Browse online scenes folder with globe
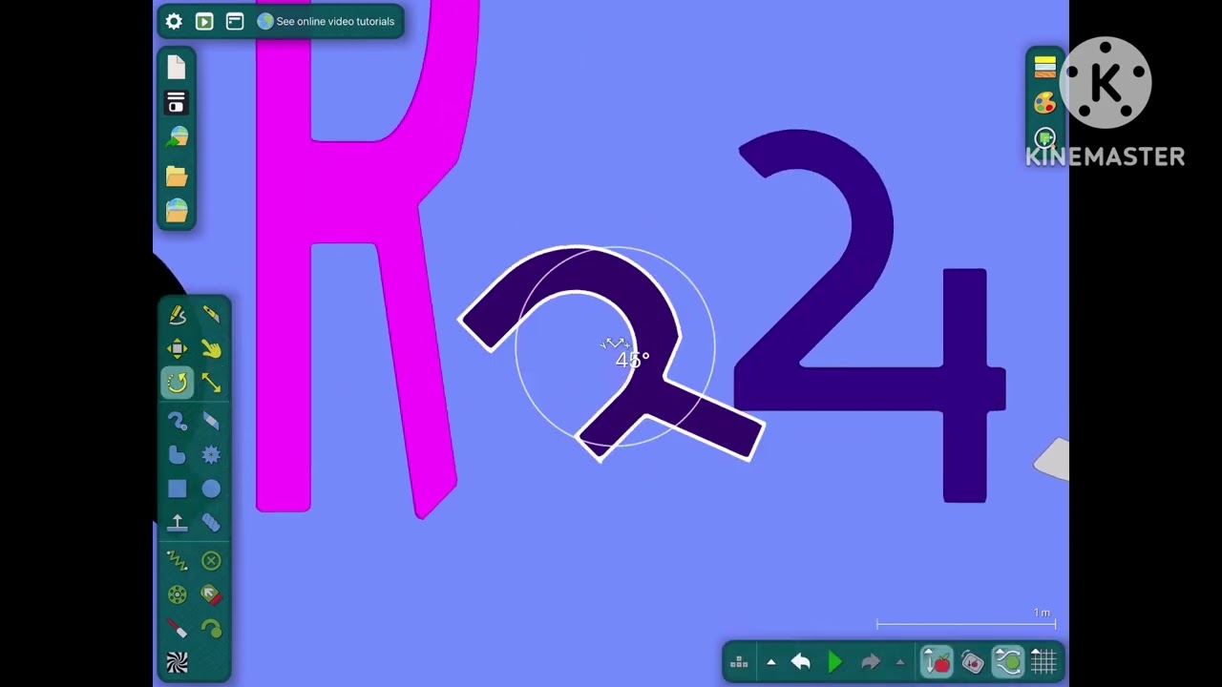Image resolution: width=1222 pixels, height=687 pixels. 177,210
